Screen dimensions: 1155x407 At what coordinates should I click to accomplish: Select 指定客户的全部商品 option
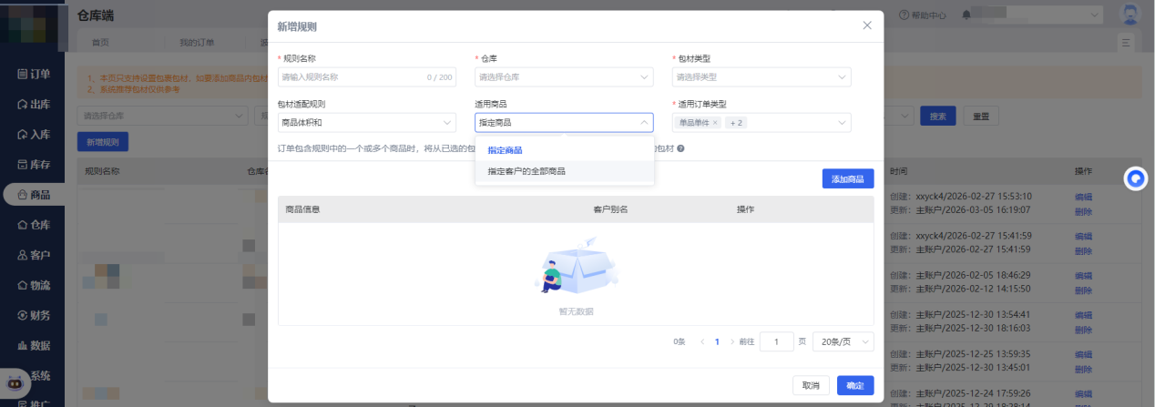526,171
